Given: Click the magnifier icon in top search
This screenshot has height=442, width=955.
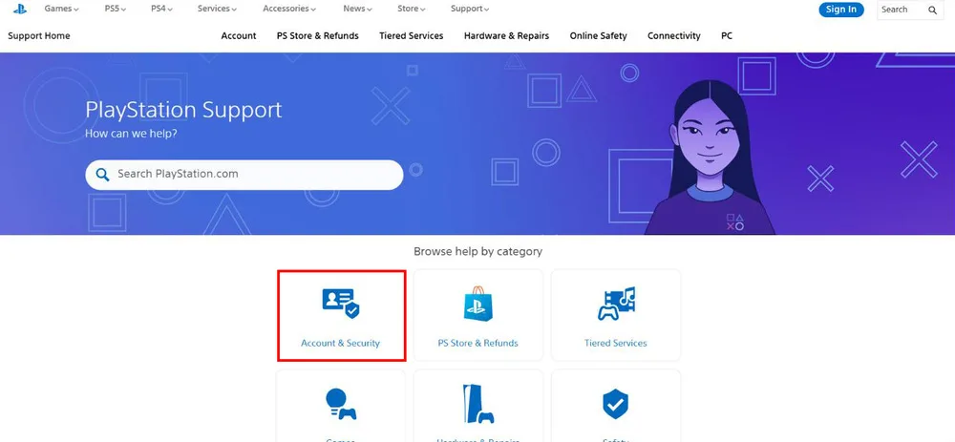Looking at the screenshot, I should tap(932, 10).
